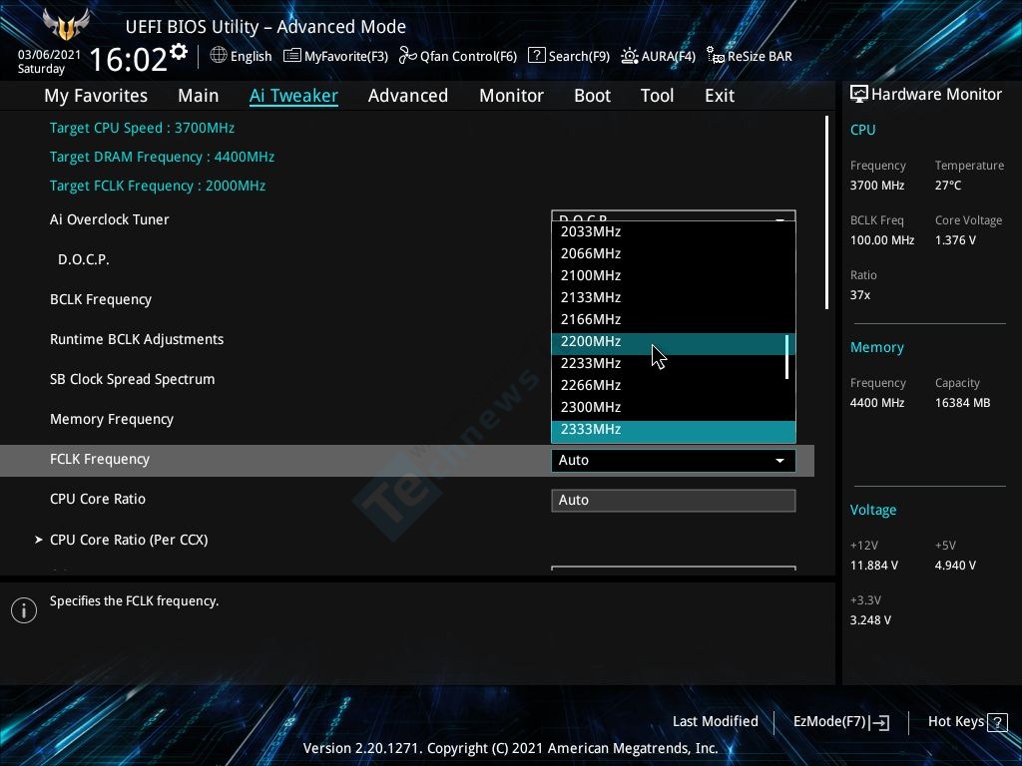Select 2066MHz from FCLK list
This screenshot has width=1022, height=766.
(674, 253)
